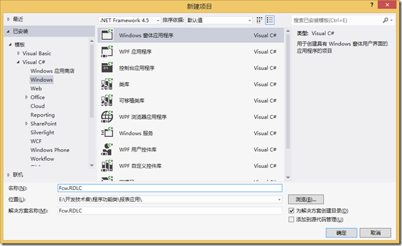Select the highlighted Windows tree item
Screen dimensions: 402x246
42,79
